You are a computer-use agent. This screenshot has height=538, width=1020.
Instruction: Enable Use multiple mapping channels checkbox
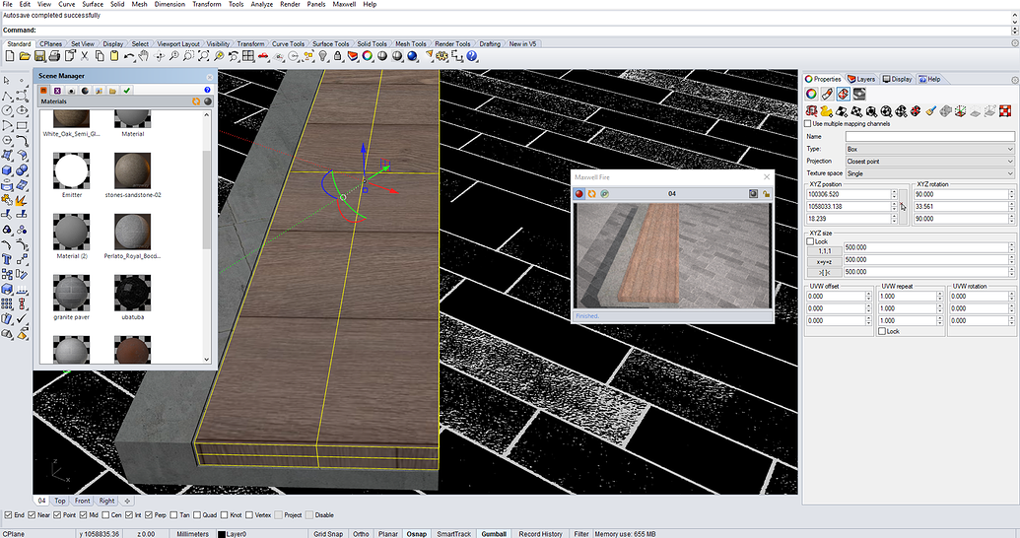pyautogui.click(x=809, y=124)
